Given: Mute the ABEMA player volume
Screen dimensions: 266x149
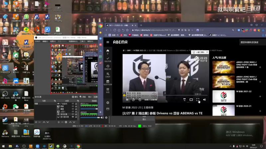Looking at the screenshot, I should tap(204, 100).
